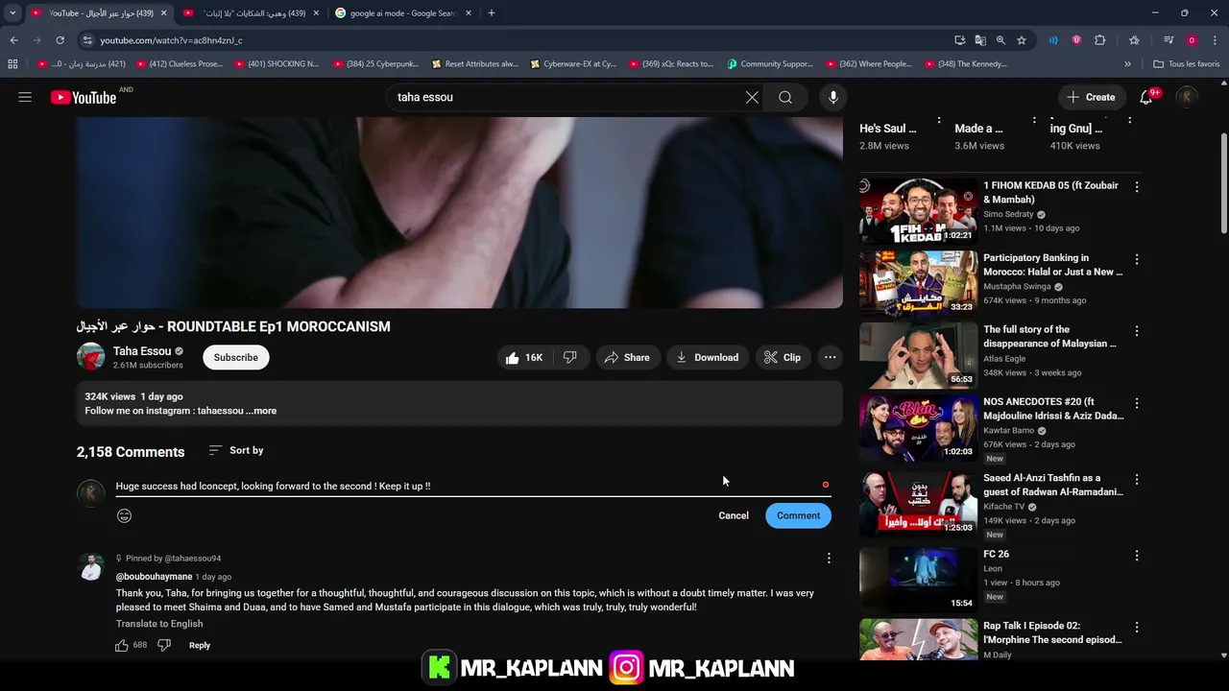View site information icon in address bar

(87, 40)
